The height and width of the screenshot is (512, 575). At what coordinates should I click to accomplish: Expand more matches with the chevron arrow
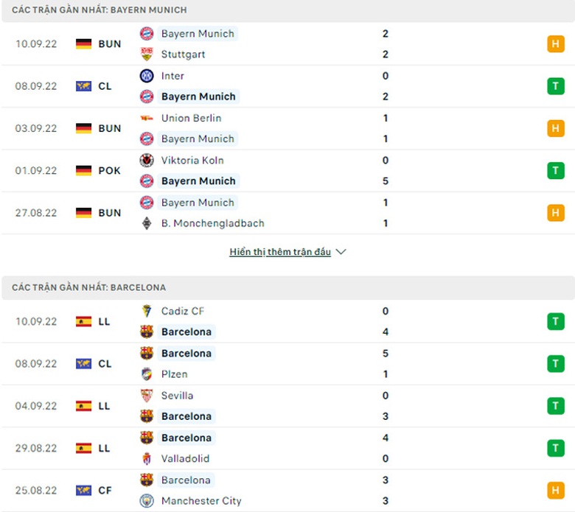coord(341,252)
